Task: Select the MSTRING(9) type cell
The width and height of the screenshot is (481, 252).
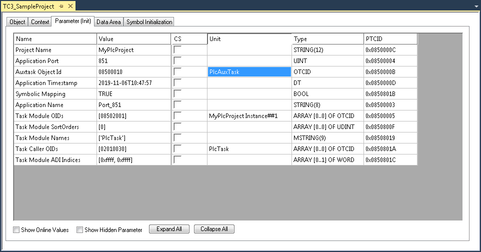Action: click(327, 138)
